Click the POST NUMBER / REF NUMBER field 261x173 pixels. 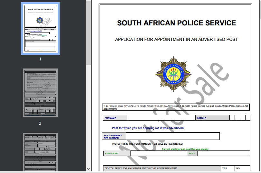point(173,136)
